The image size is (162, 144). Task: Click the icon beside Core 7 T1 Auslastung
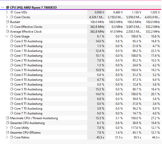12,113
